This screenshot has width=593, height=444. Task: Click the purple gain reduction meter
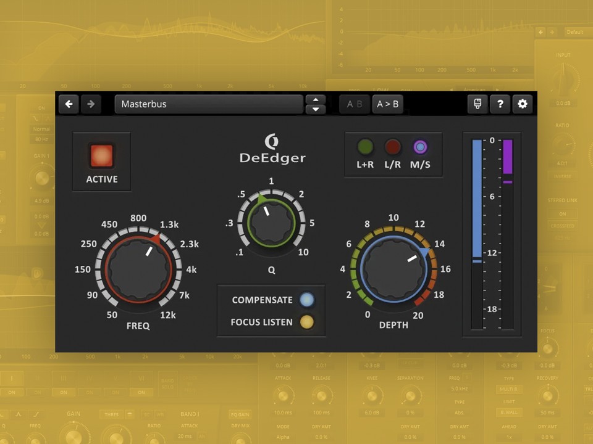(x=508, y=157)
